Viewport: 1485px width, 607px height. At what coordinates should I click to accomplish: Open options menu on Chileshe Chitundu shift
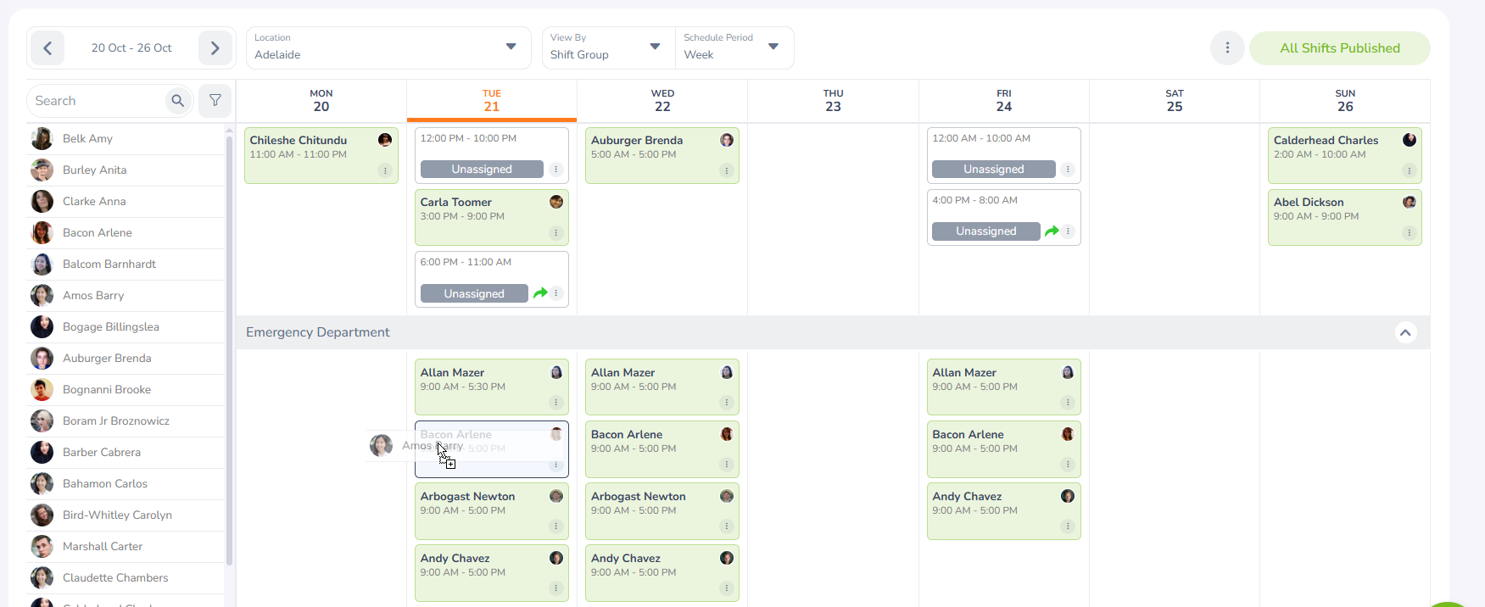[x=385, y=171]
